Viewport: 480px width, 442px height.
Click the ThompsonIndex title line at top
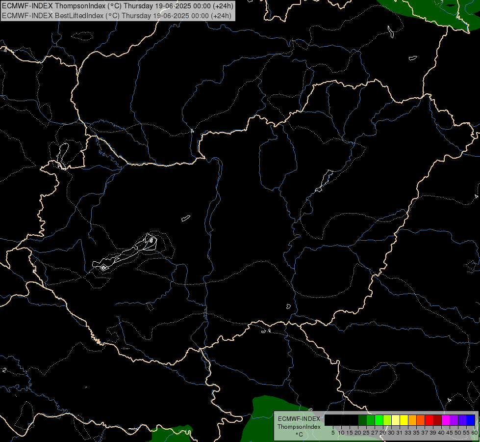click(x=118, y=6)
